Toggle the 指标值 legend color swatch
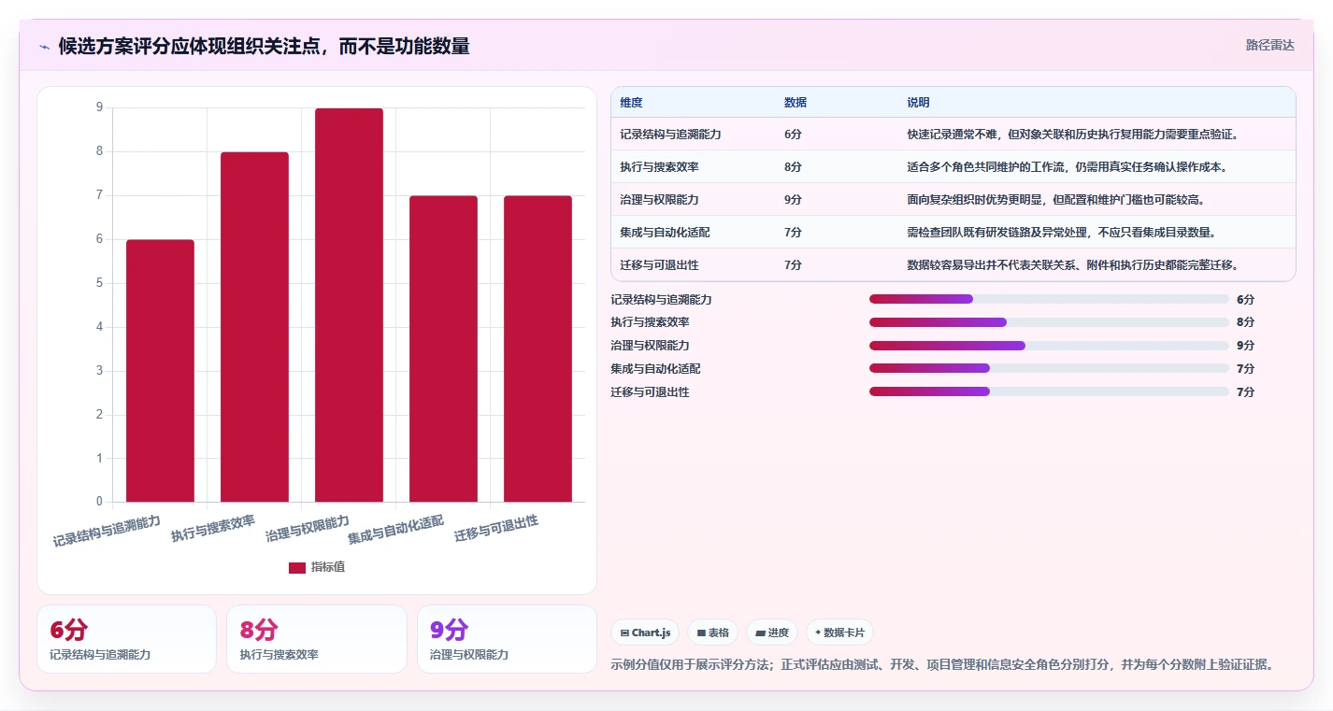The image size is (1333, 711). 297,568
